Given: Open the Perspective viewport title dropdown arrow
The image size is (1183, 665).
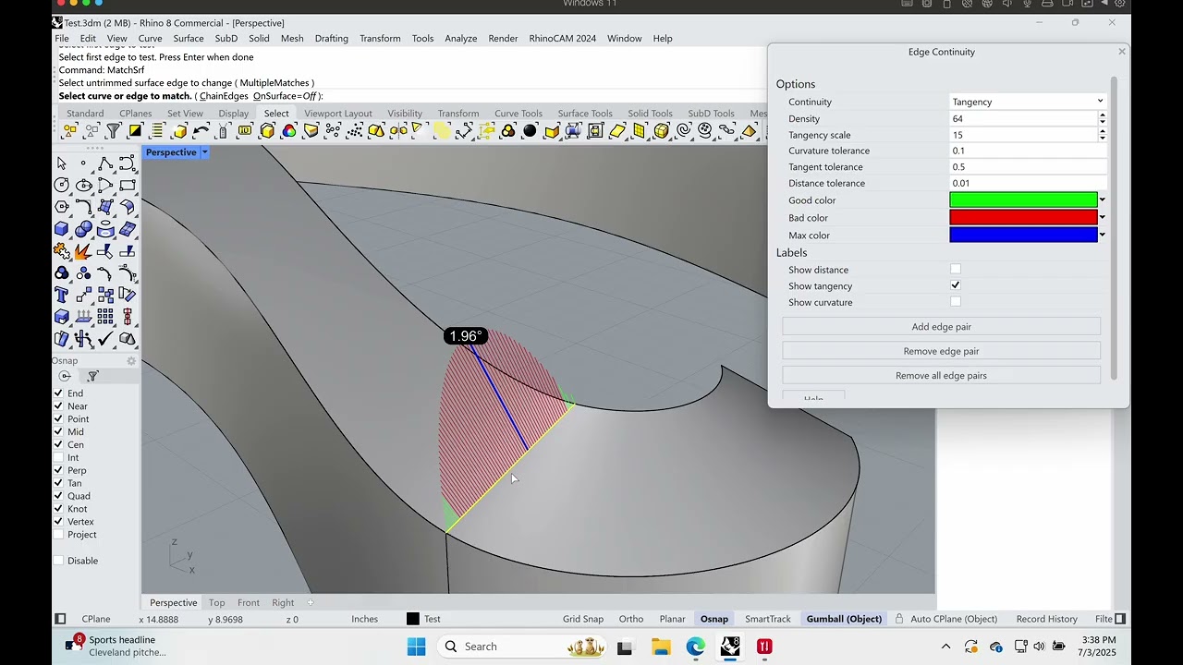Looking at the screenshot, I should coord(204,152).
